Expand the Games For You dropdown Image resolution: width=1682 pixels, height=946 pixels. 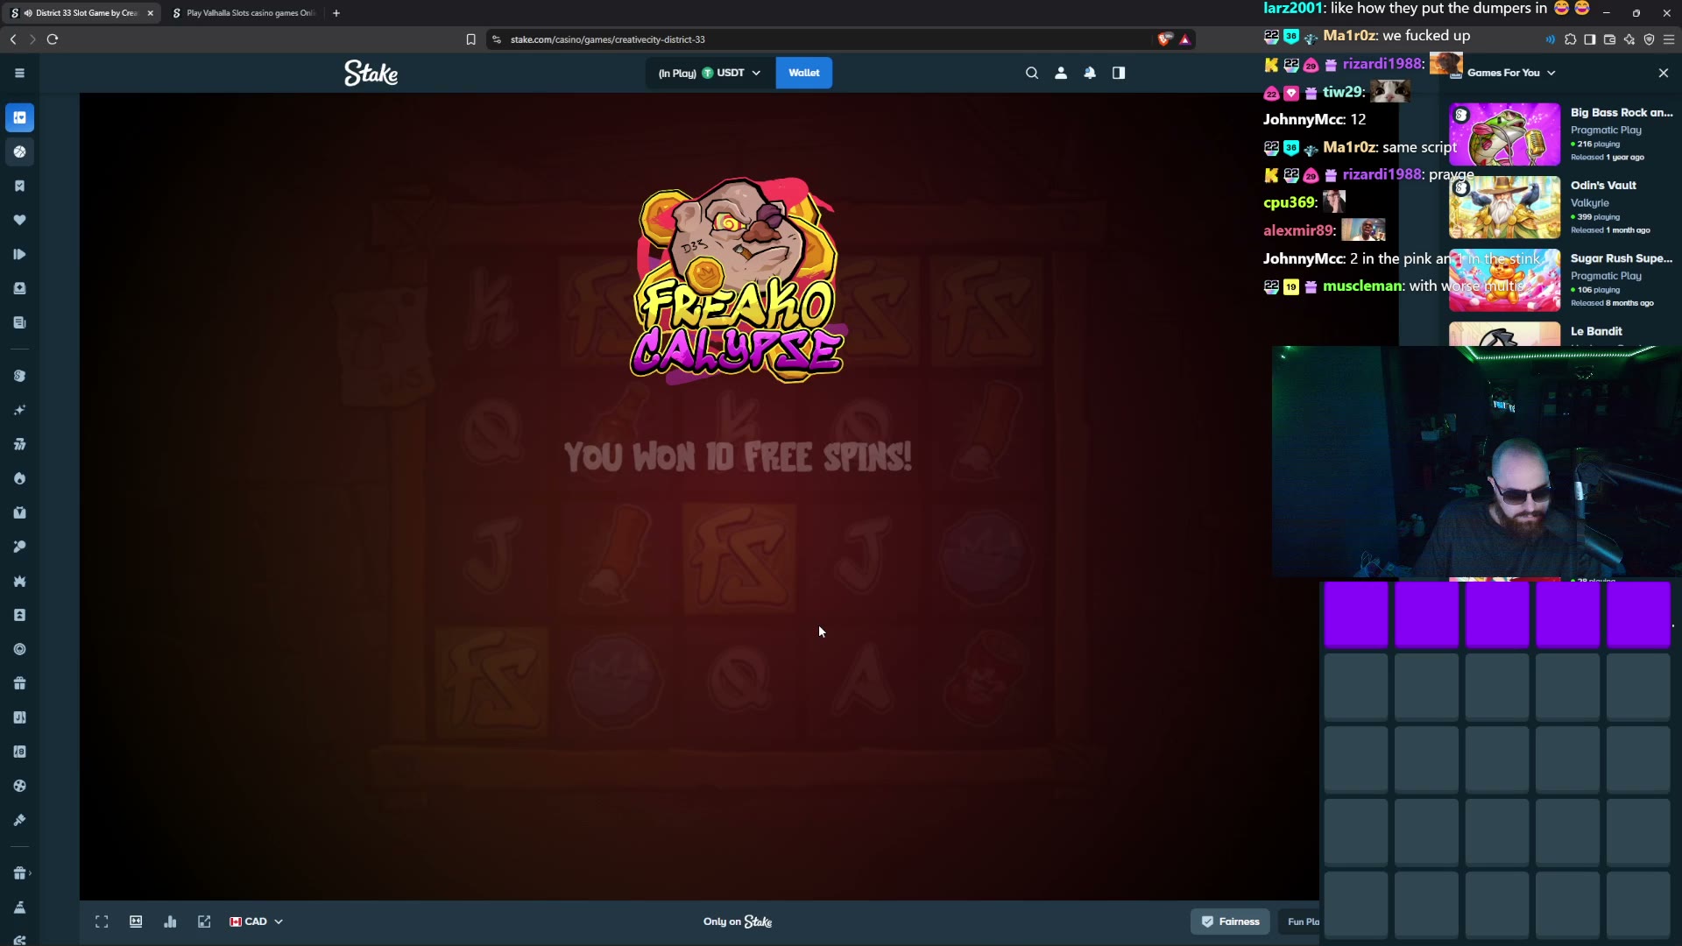pos(1511,73)
